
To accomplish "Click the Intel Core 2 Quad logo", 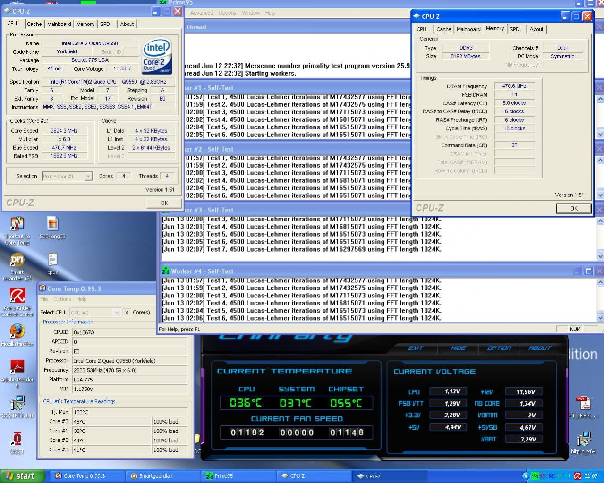I will (157, 57).
